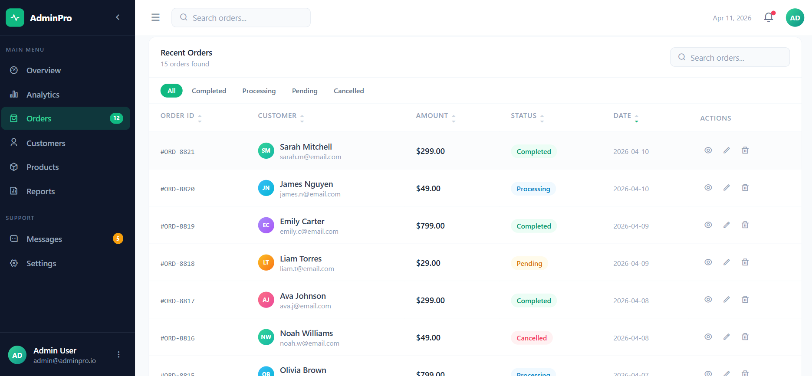812x376 pixels.
Task: Filter orders by Completed tab
Action: tap(209, 91)
